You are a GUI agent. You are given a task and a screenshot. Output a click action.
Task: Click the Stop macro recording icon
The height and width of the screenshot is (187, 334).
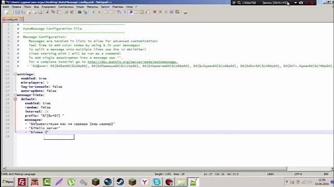(x=160, y=12)
